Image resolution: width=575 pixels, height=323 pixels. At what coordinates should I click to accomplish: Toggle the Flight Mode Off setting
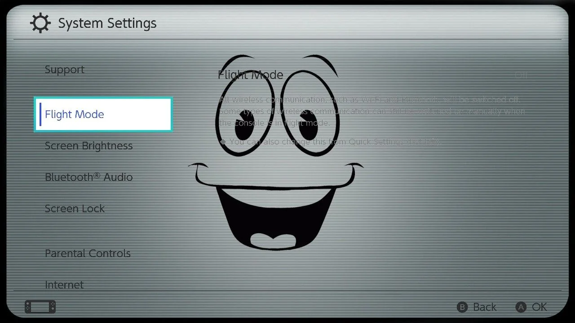[x=521, y=75]
